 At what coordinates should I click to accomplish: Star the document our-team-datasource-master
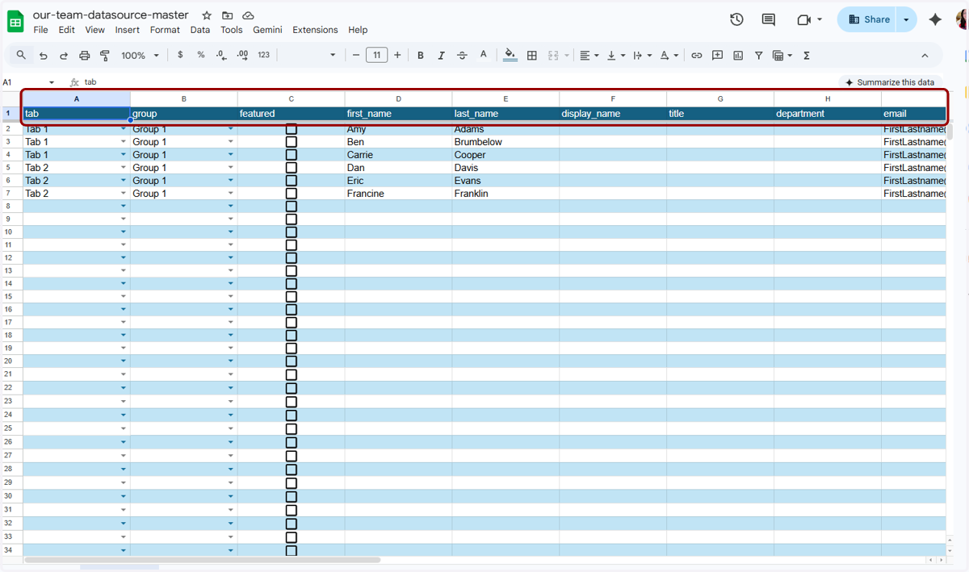pyautogui.click(x=207, y=15)
